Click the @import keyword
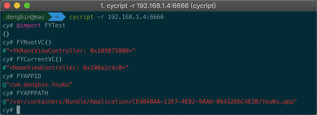This screenshot has height=115, width=317. point(29,25)
